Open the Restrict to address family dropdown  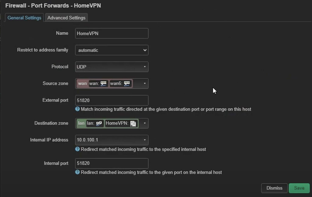pyautogui.click(x=112, y=50)
